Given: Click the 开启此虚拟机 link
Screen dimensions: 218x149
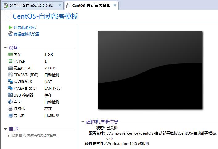Looking at the screenshot, I should click(25, 27).
